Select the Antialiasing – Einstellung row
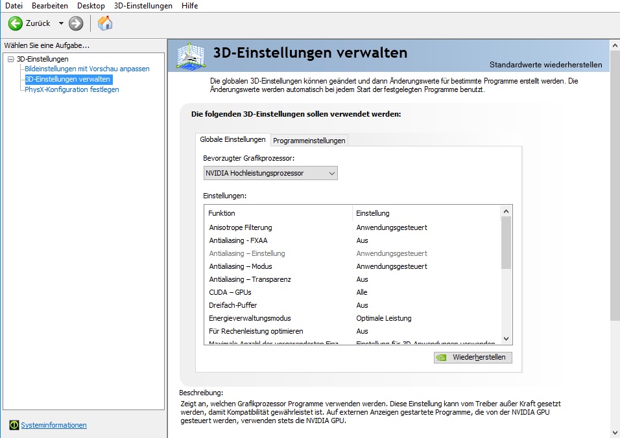620x438 pixels. 352,253
